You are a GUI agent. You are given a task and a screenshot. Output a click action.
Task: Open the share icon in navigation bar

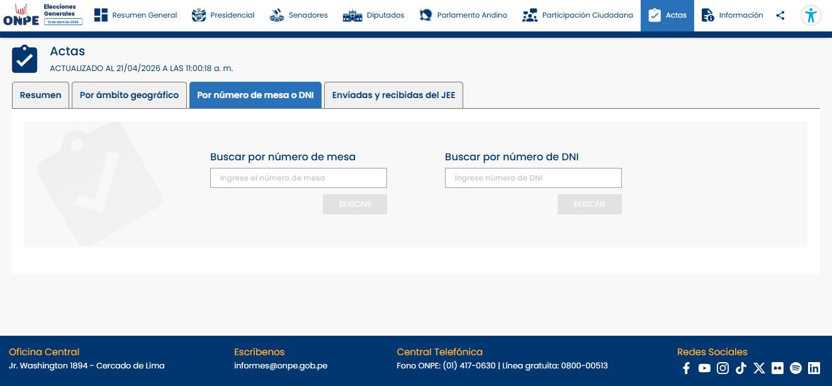[x=780, y=16]
